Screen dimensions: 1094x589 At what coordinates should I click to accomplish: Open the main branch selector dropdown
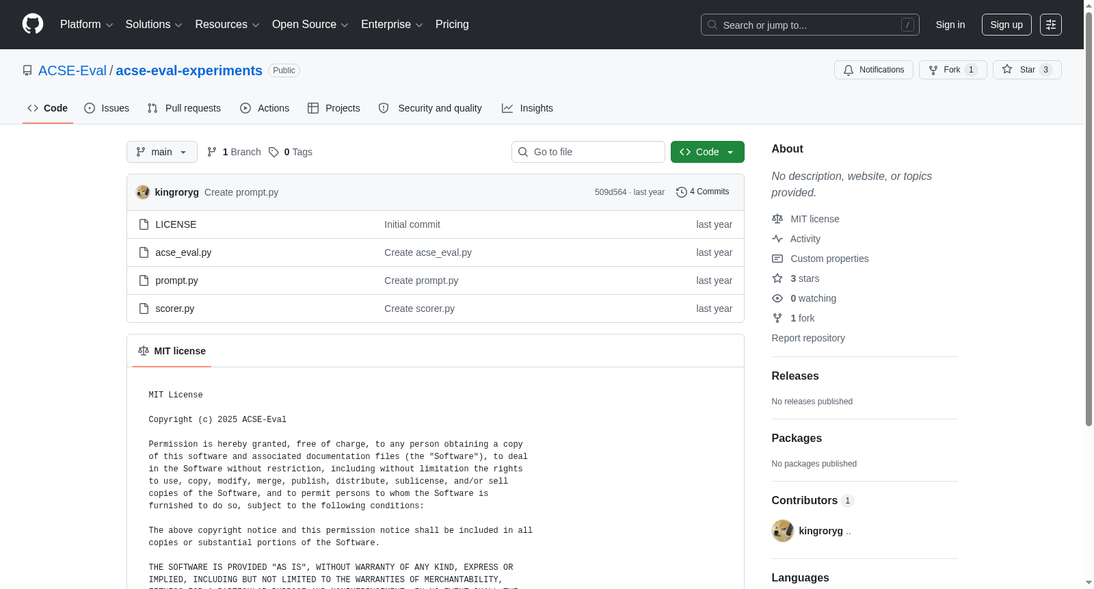pos(162,152)
